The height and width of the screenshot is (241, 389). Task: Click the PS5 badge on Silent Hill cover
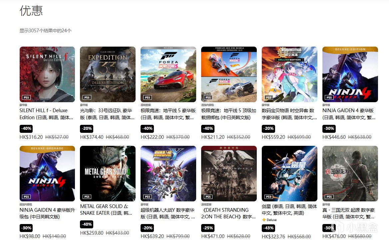(26, 98)
